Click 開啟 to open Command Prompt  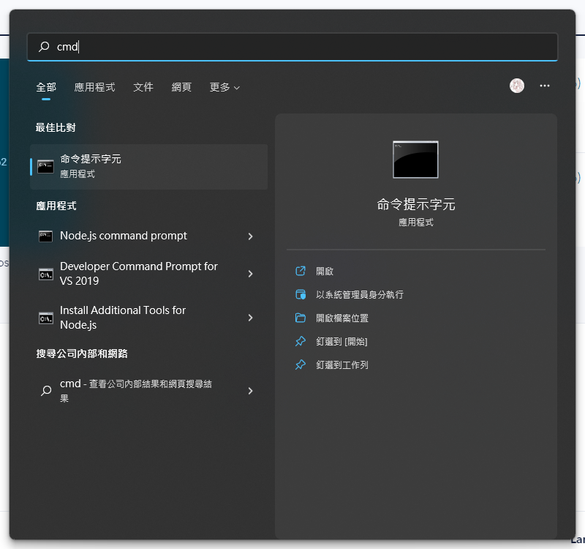324,271
